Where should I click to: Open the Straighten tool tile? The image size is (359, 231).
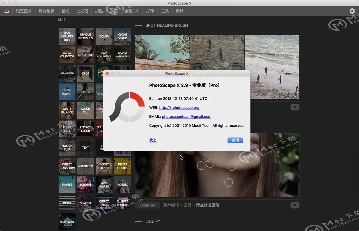pyautogui.click(x=67, y=73)
